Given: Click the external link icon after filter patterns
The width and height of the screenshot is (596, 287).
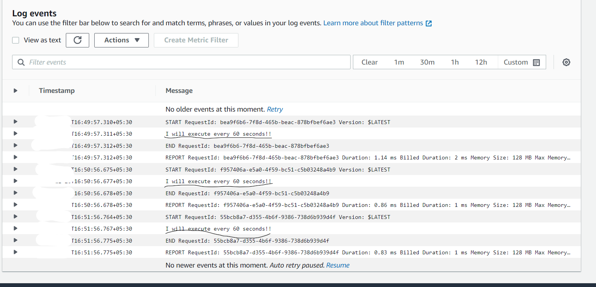Looking at the screenshot, I should [x=428, y=23].
